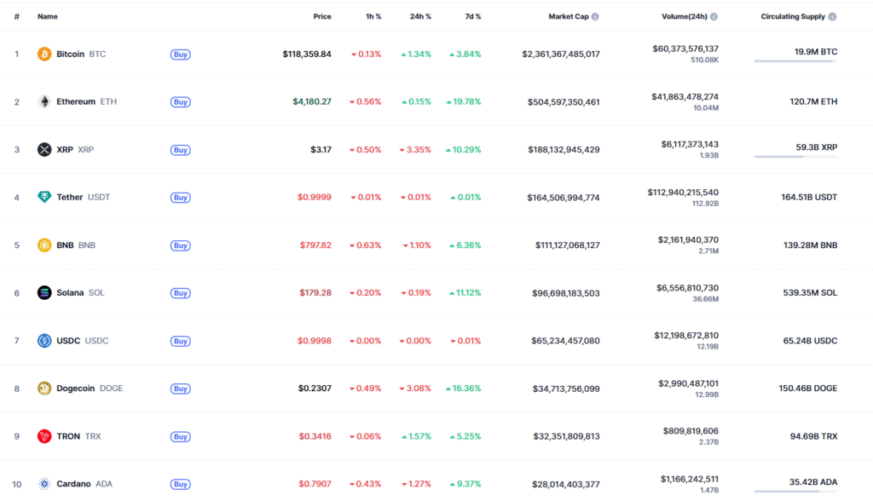Image resolution: width=873 pixels, height=501 pixels.
Task: Open the Circulating Supply info icon
Action: [x=832, y=17]
